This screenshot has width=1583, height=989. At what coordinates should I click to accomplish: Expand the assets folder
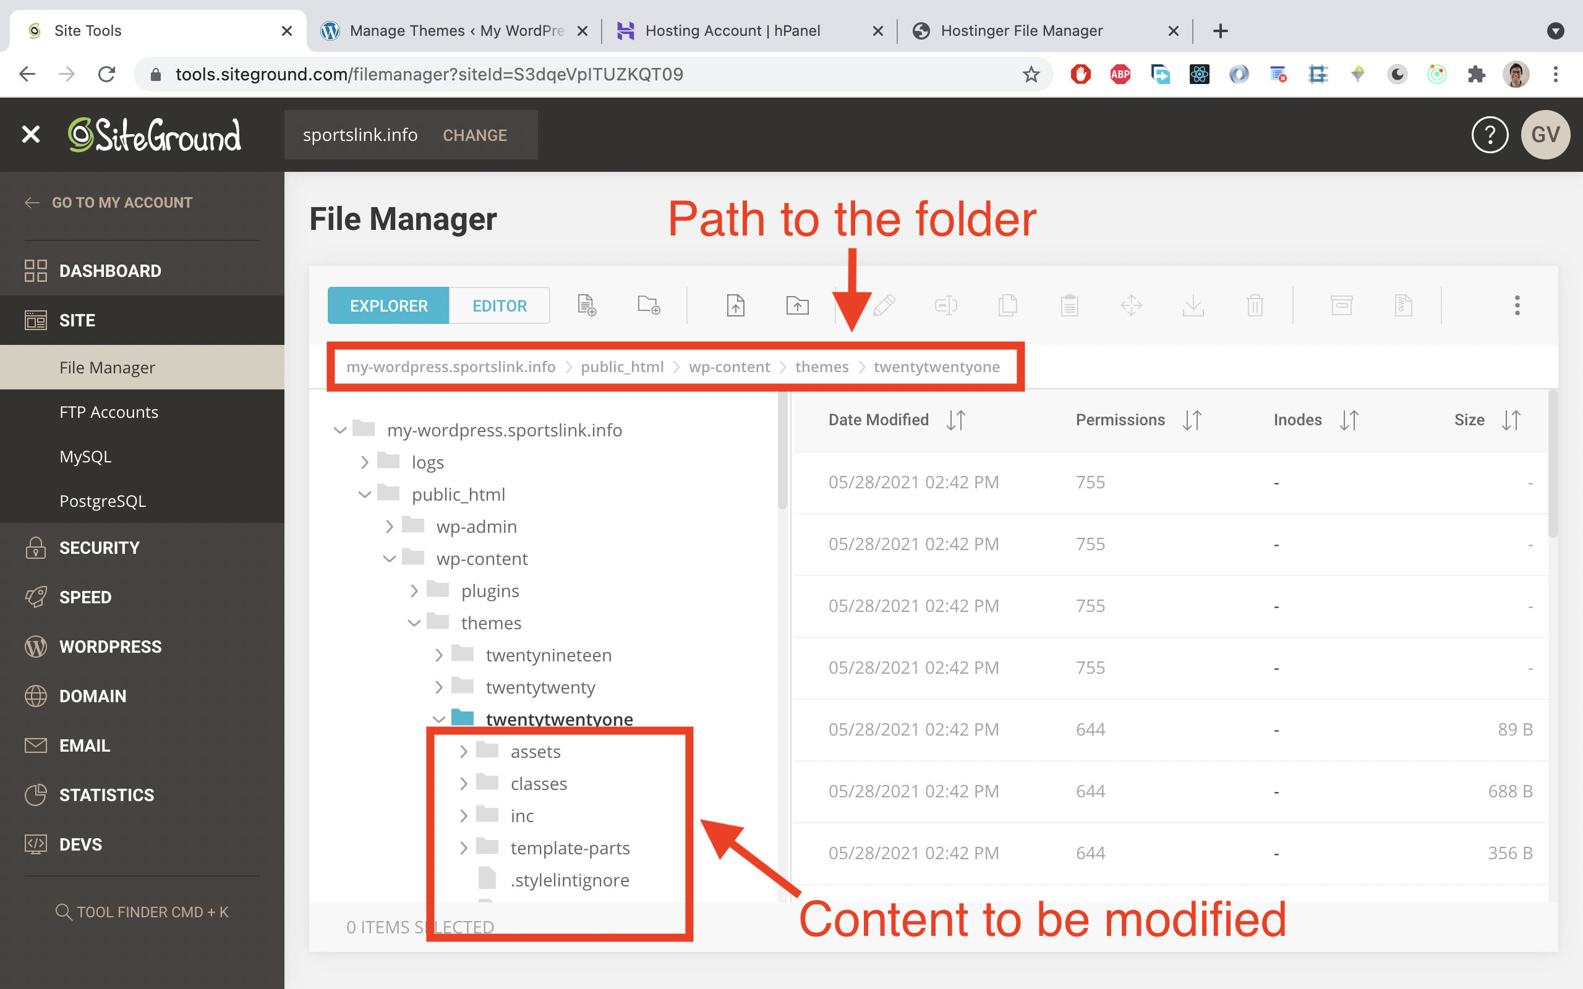pos(464,751)
